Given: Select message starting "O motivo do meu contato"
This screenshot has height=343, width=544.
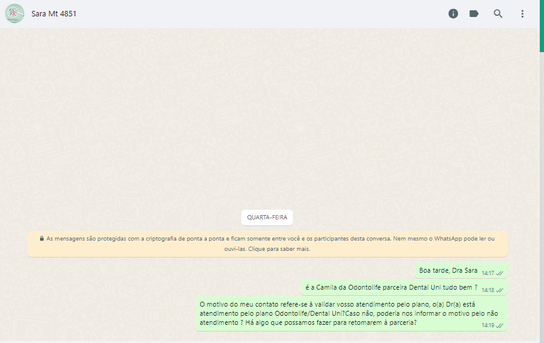Looking at the screenshot, I should pyautogui.click(x=351, y=313).
